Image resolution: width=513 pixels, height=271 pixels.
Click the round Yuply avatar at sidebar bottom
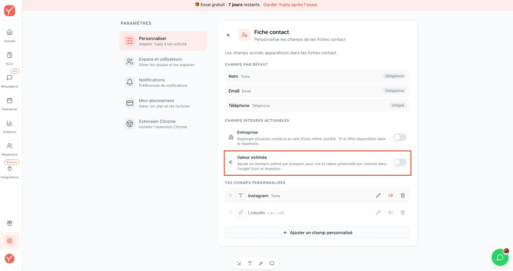pyautogui.click(x=10, y=258)
